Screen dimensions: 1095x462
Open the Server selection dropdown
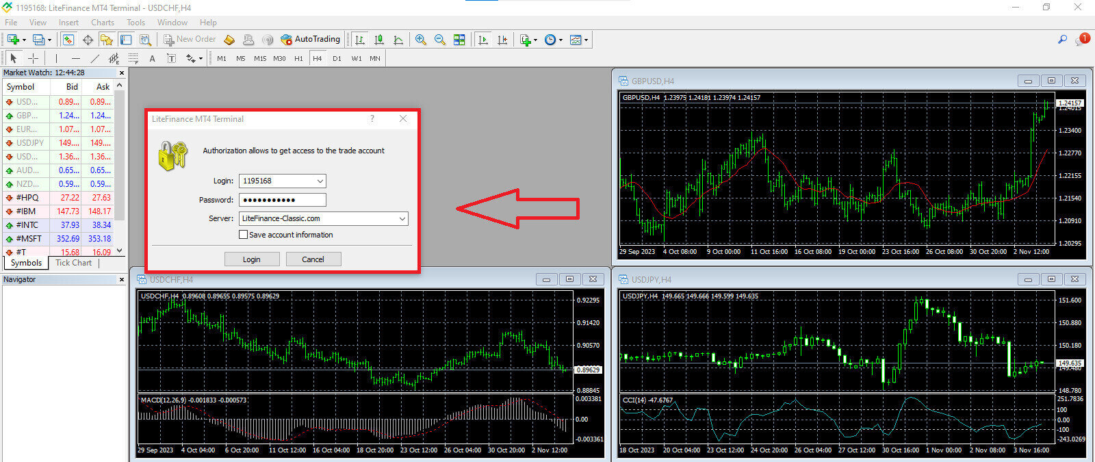[402, 219]
